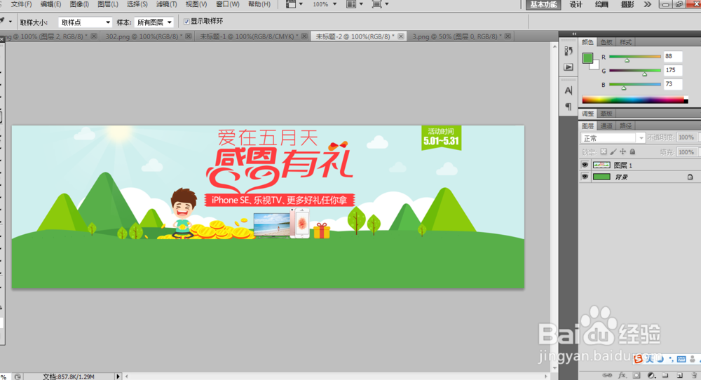Click the fx layer style icon
The height and width of the screenshot is (380, 701).
point(622,376)
